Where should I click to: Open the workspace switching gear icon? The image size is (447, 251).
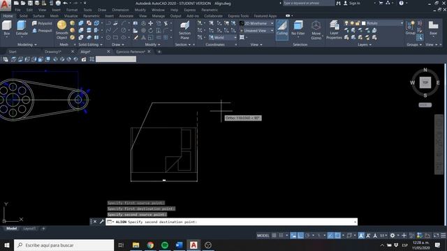coord(393,236)
